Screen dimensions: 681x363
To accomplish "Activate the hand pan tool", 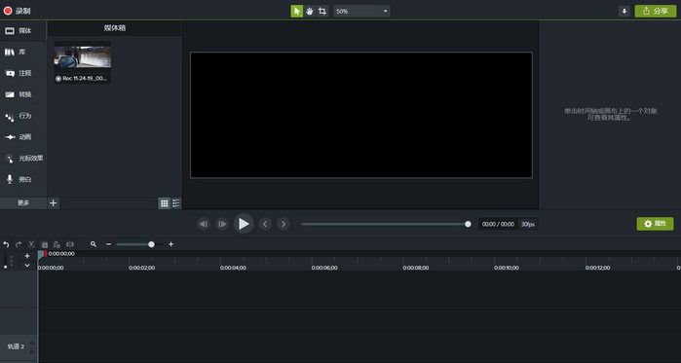I will [x=309, y=12].
